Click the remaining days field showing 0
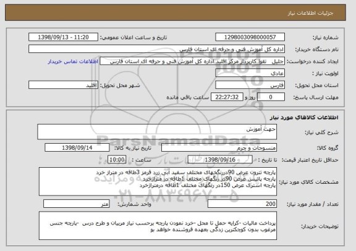The image size is (356, 251). pyautogui.click(x=271, y=97)
